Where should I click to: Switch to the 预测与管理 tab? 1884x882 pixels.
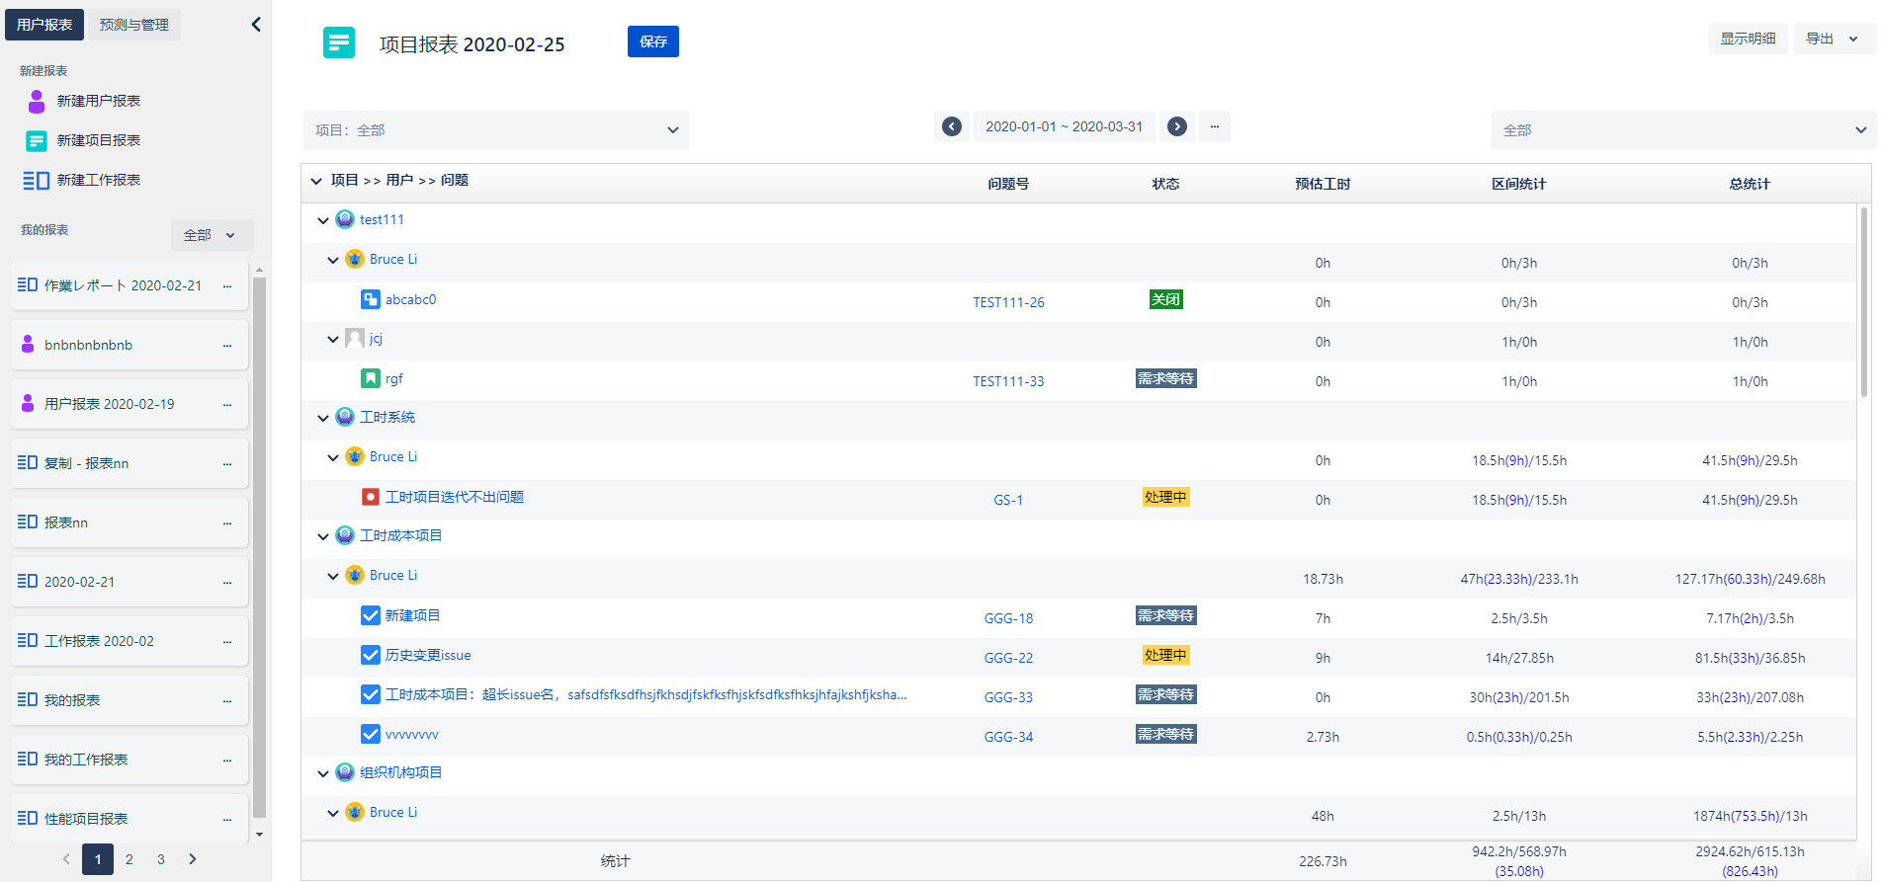pos(134,25)
